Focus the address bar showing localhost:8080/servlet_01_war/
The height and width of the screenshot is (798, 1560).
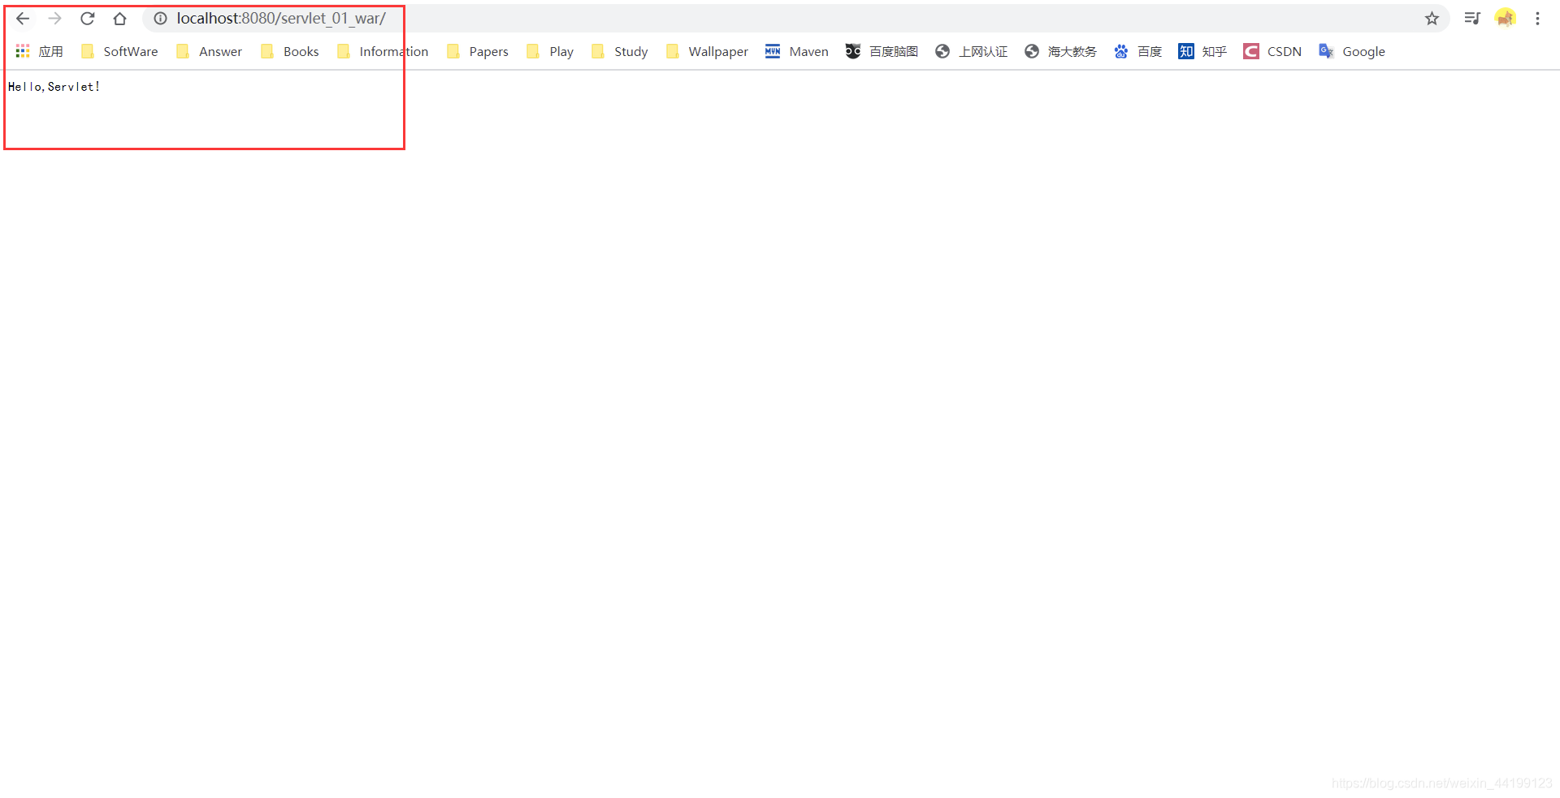(796, 18)
